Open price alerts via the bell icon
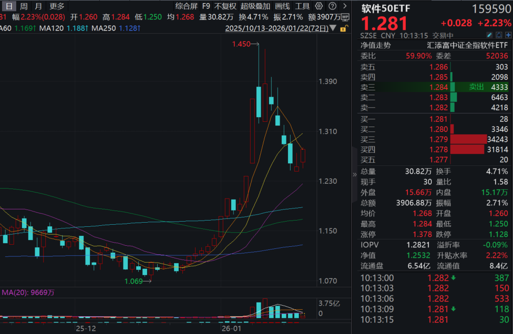The height and width of the screenshot is (334, 513). pyautogui.click(x=498, y=35)
